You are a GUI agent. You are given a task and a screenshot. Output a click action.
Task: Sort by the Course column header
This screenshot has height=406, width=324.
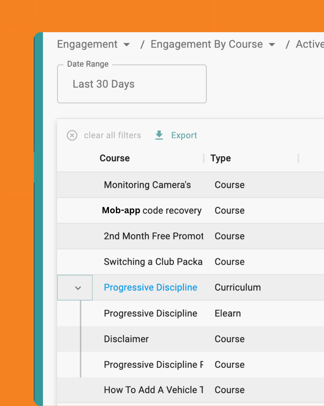tap(115, 158)
